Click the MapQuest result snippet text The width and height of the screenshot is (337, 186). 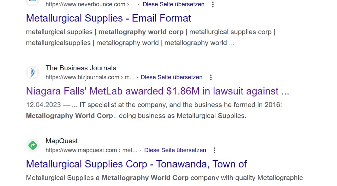[165, 178]
